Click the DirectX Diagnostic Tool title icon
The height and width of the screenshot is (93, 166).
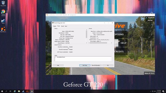(53, 23)
